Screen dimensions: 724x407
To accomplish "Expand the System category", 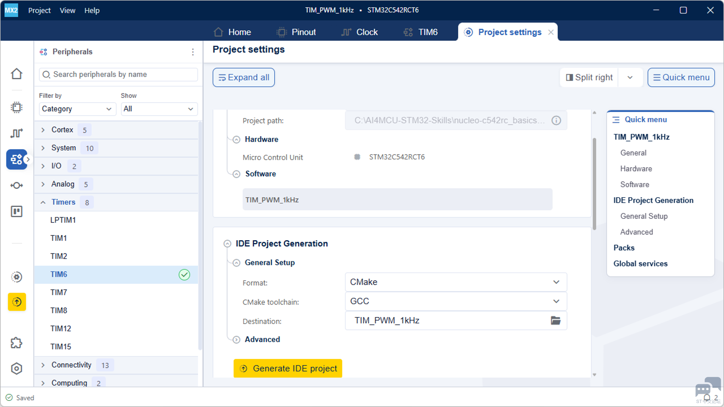I will click(43, 148).
